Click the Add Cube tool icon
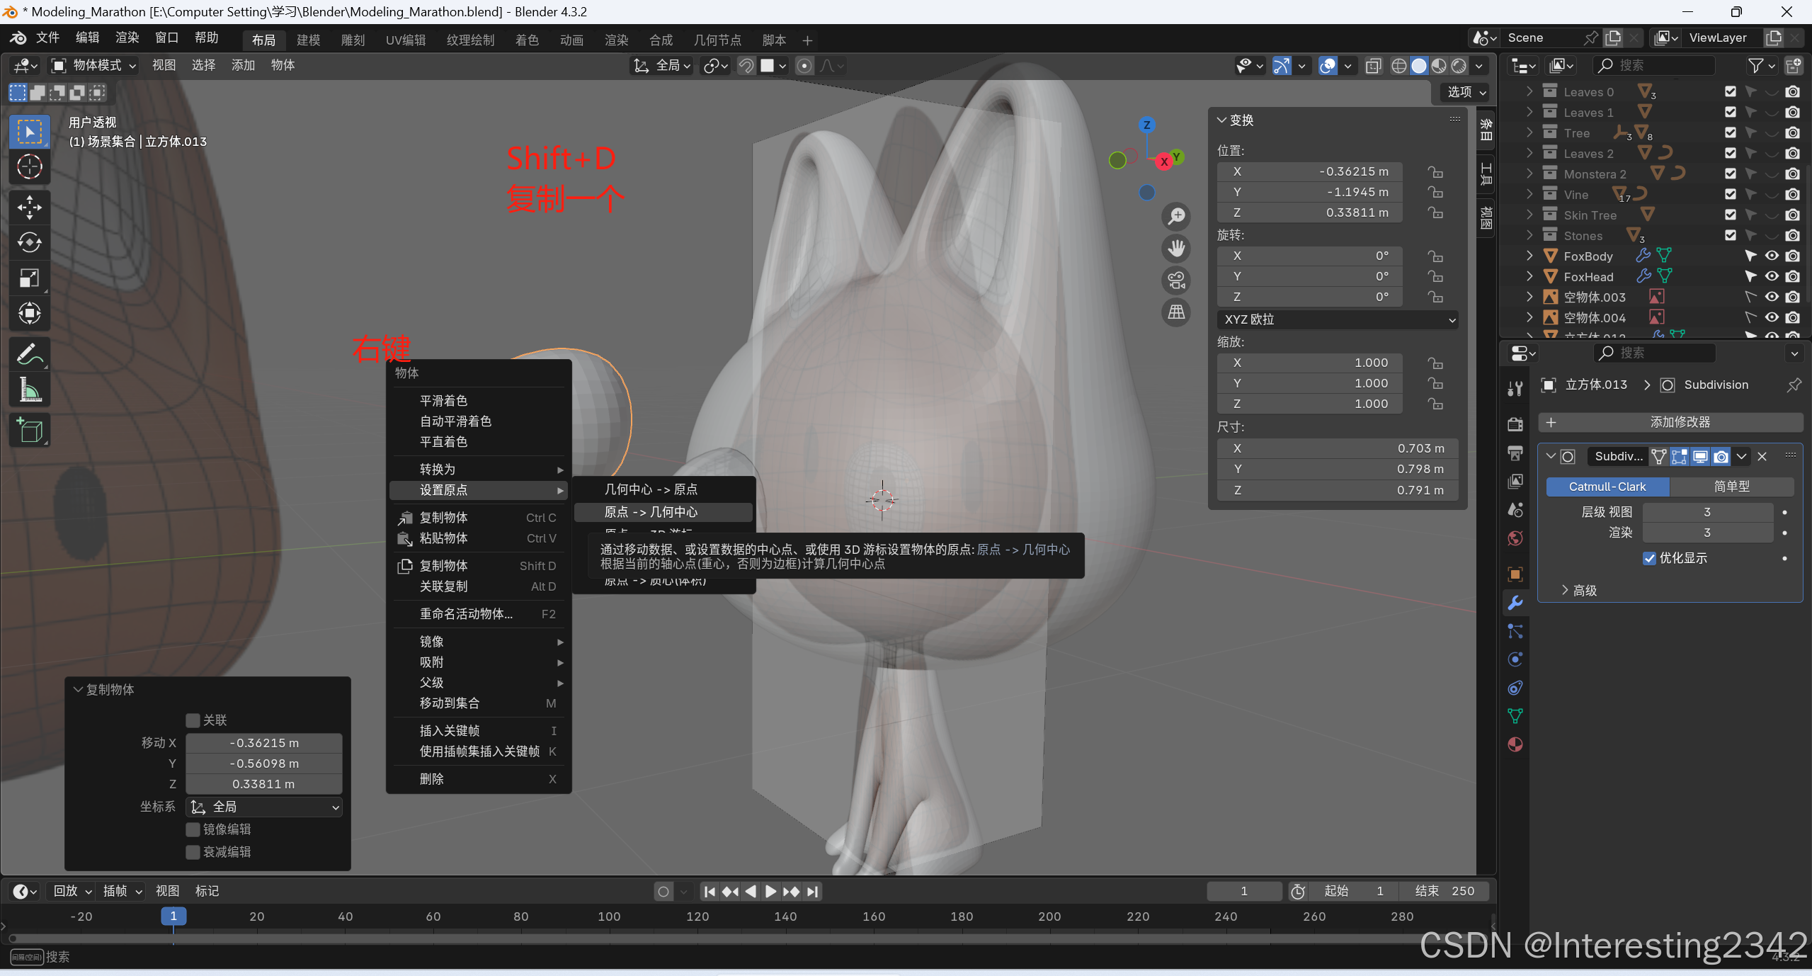Screen dimensions: 1812x976 click(x=29, y=430)
